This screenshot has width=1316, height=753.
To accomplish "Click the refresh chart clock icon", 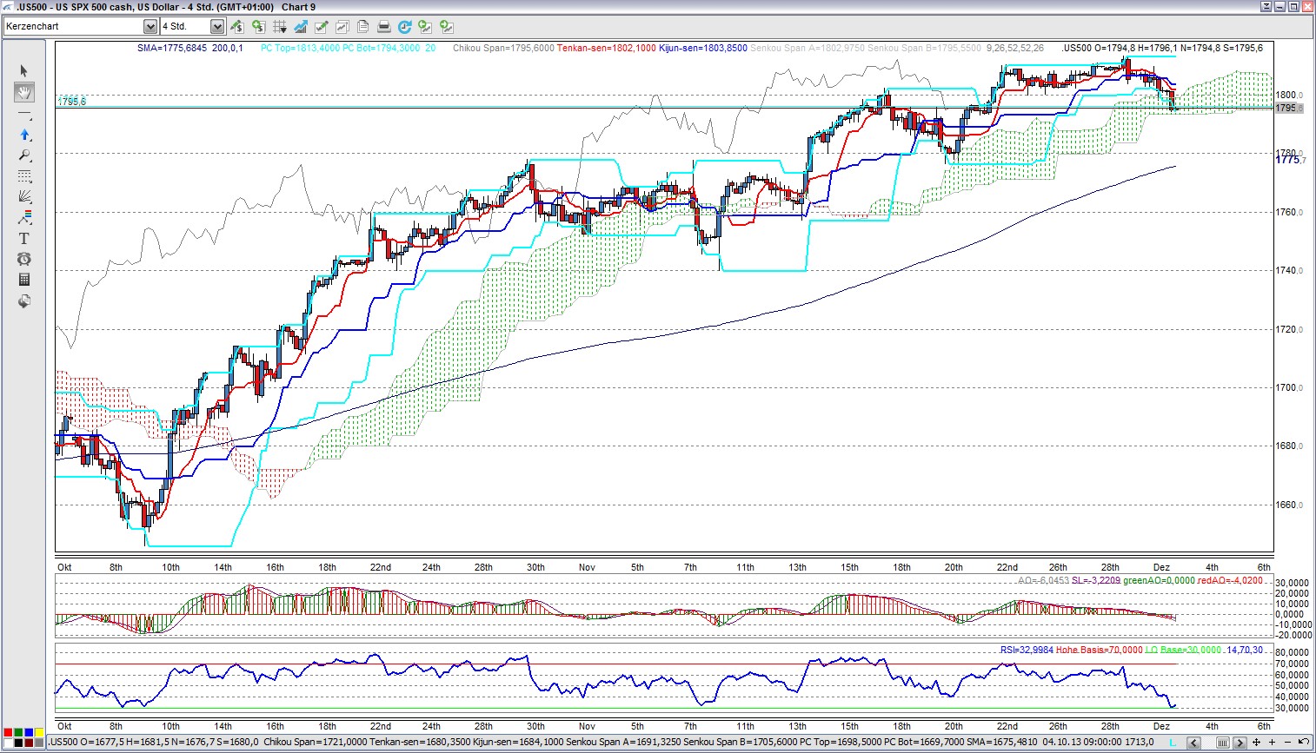I will click(404, 27).
